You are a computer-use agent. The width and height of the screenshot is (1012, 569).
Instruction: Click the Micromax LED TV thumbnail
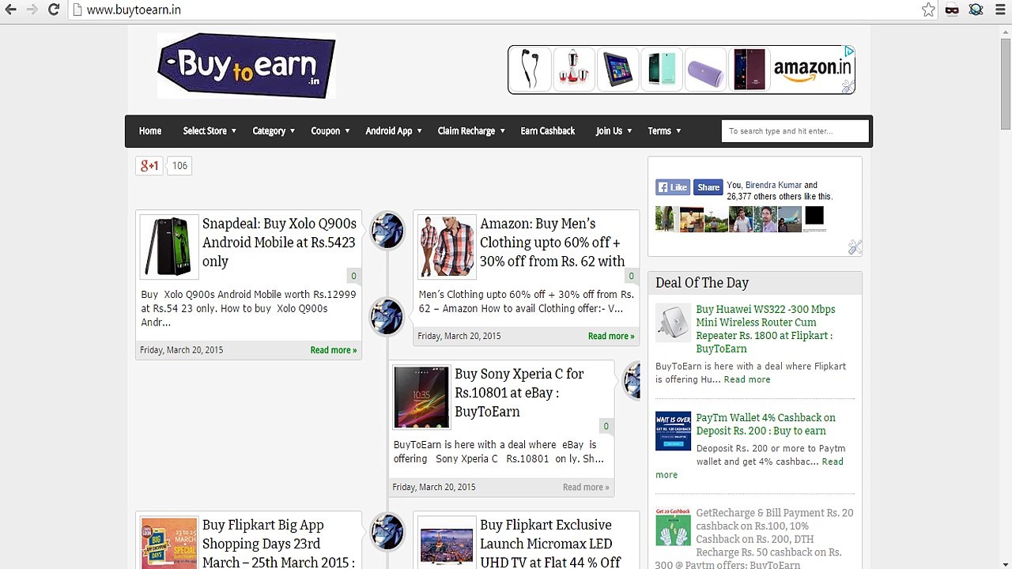click(447, 543)
